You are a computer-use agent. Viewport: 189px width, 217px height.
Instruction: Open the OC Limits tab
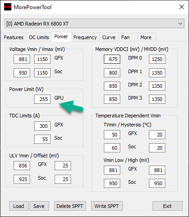pos(39,37)
